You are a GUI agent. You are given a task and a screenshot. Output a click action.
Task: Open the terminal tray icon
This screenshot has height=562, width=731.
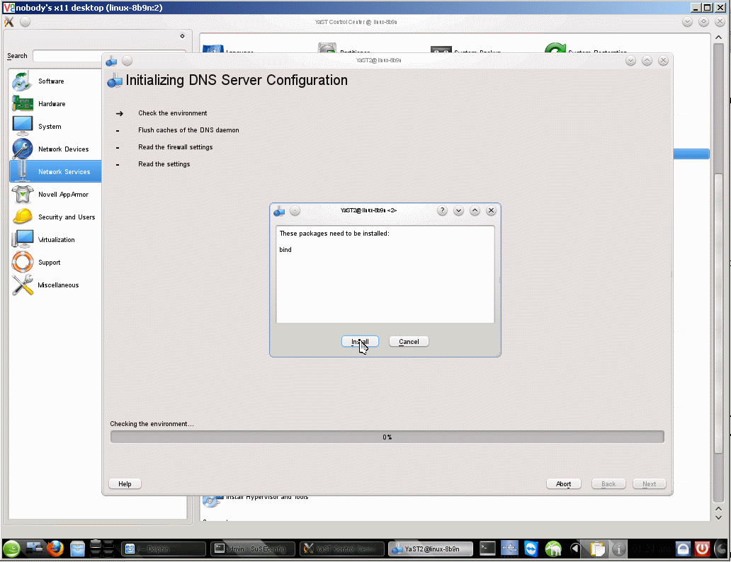(487, 549)
